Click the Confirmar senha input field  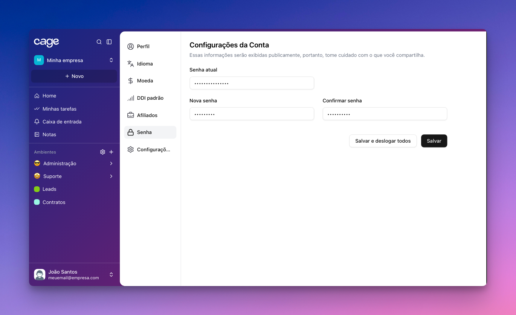[385, 114]
